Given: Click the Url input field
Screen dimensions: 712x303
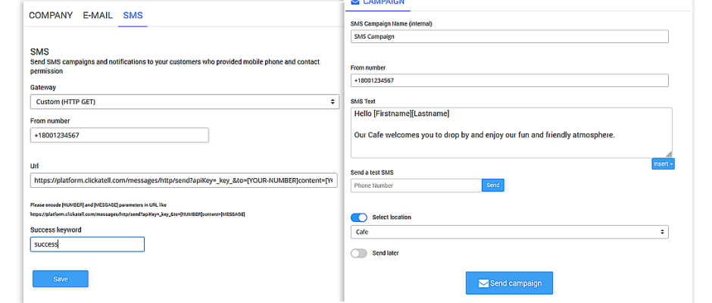Looking at the screenshot, I should pyautogui.click(x=184, y=180).
